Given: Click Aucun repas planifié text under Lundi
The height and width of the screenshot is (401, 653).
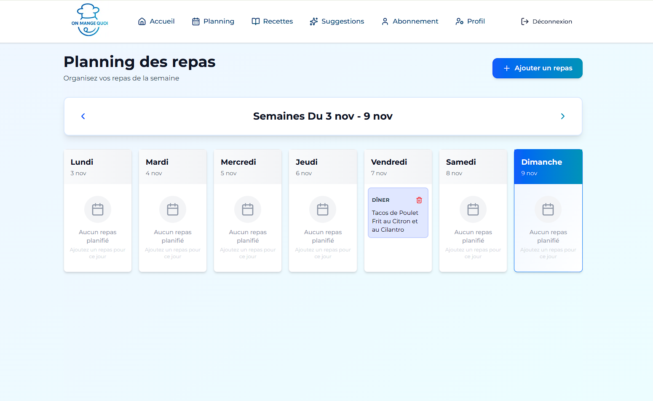Looking at the screenshot, I should tap(98, 236).
